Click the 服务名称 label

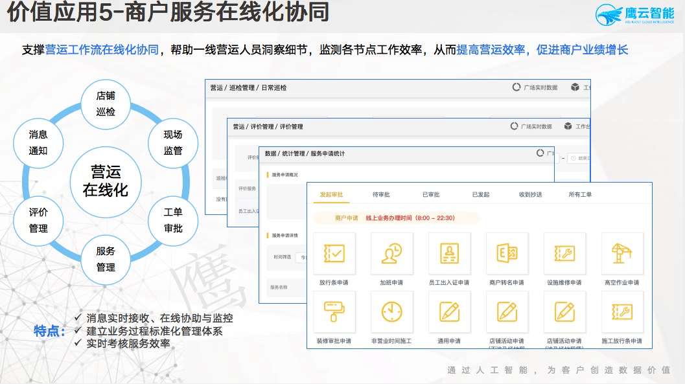pos(279,287)
